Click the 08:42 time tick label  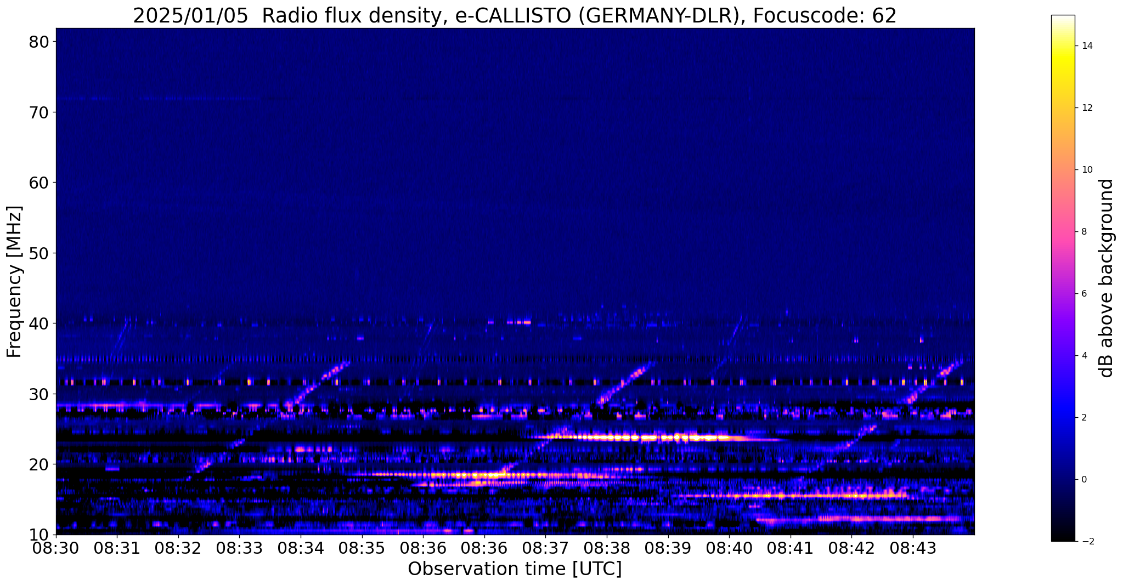coord(851,548)
